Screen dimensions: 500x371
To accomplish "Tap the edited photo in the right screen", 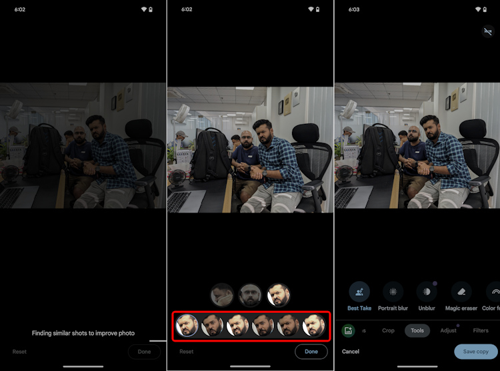I will tap(417, 145).
